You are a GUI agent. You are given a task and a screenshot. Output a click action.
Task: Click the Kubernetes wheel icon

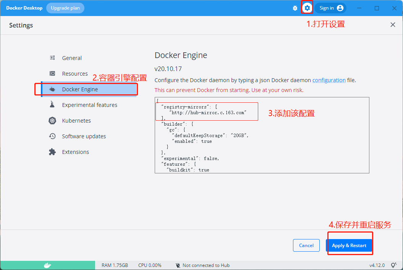[52, 120]
